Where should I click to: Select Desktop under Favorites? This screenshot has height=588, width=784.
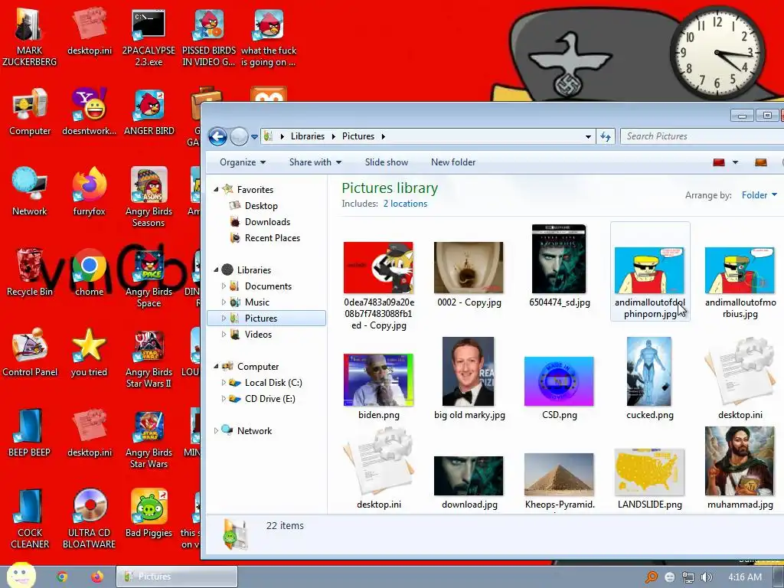[260, 206]
